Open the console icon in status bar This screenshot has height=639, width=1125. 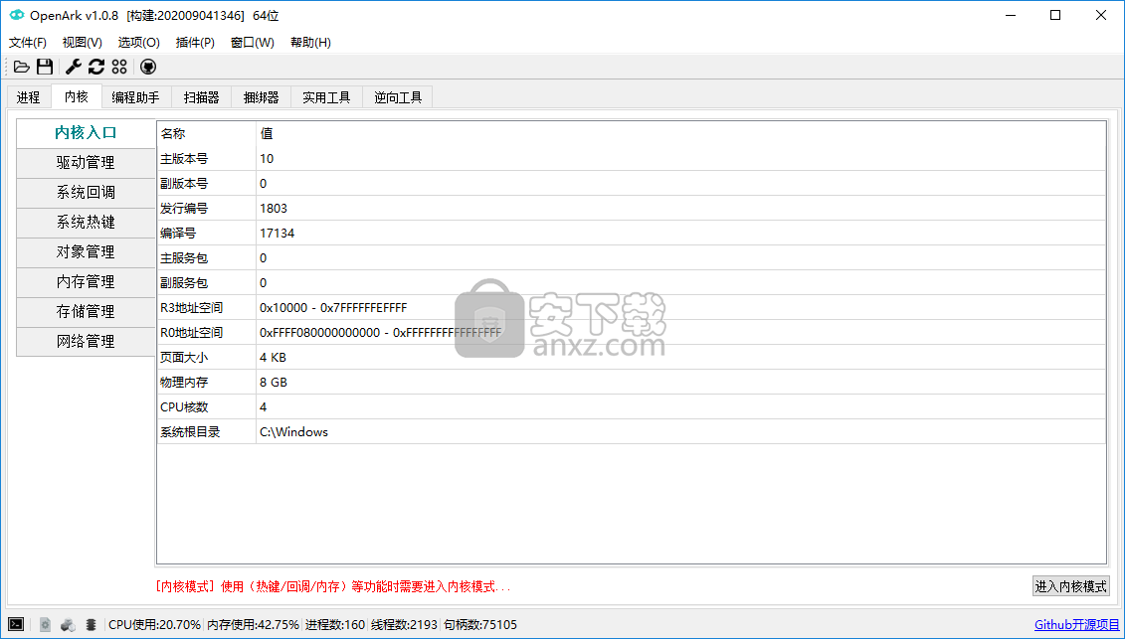16,625
